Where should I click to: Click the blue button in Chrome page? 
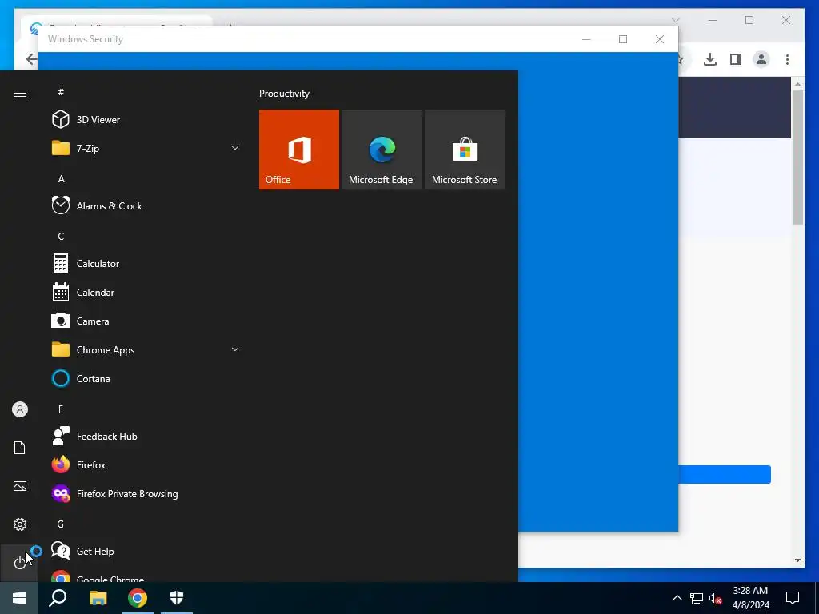[725, 474]
